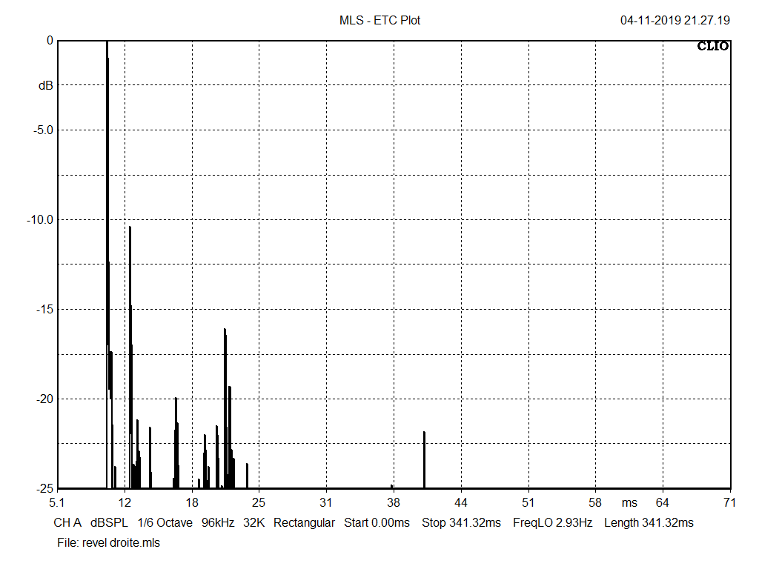The width and height of the screenshot is (759, 569).
Task: Click the 25 x-axis label
Action: click(259, 503)
